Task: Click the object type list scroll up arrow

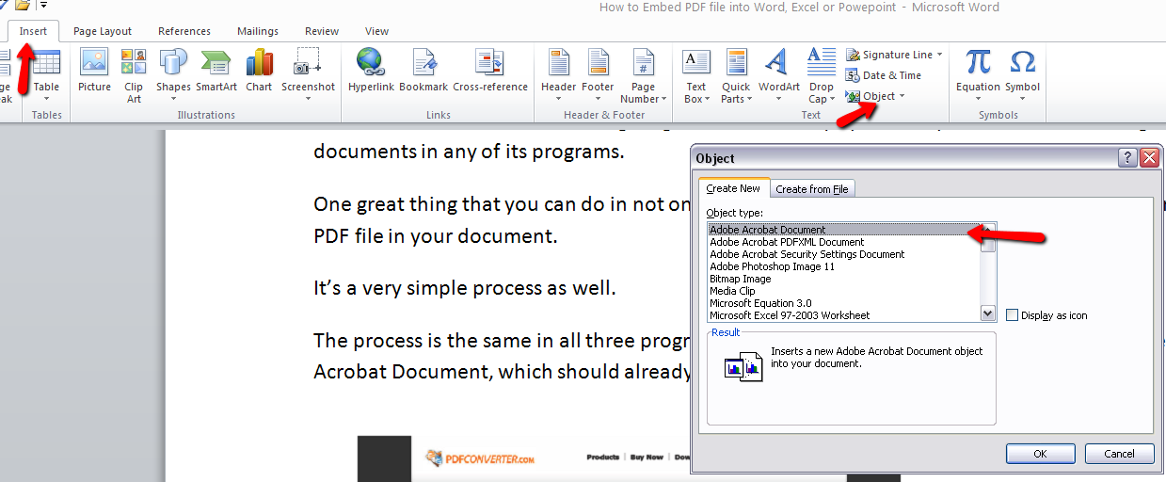Action: [x=987, y=230]
